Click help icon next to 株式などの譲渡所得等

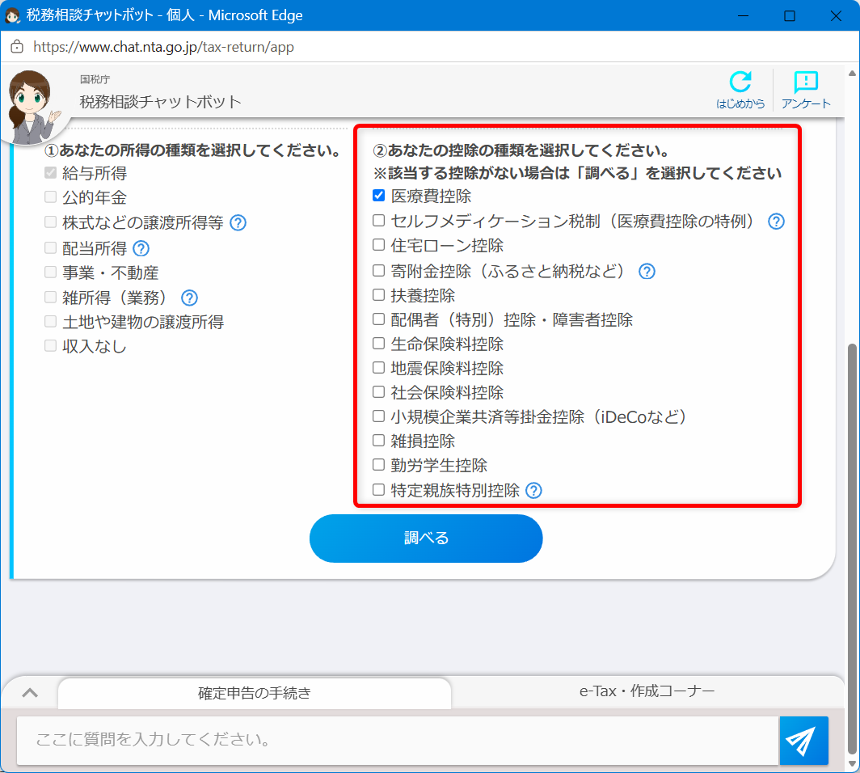point(238,222)
